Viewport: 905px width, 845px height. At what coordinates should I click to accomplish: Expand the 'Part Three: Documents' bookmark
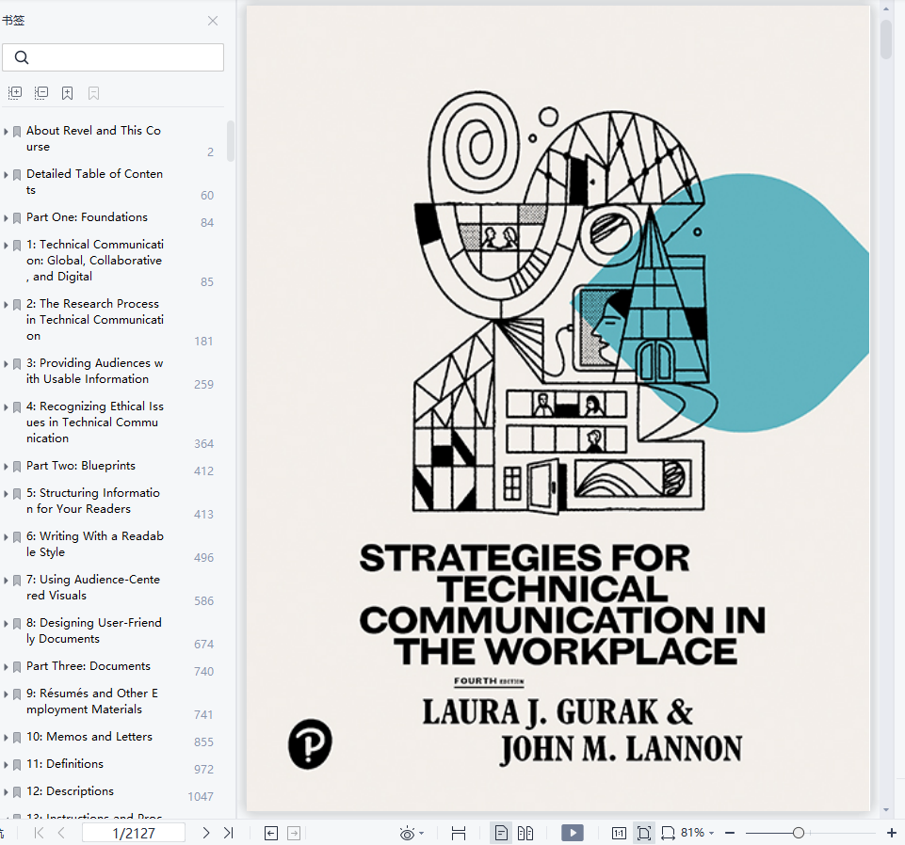[x=6, y=667]
